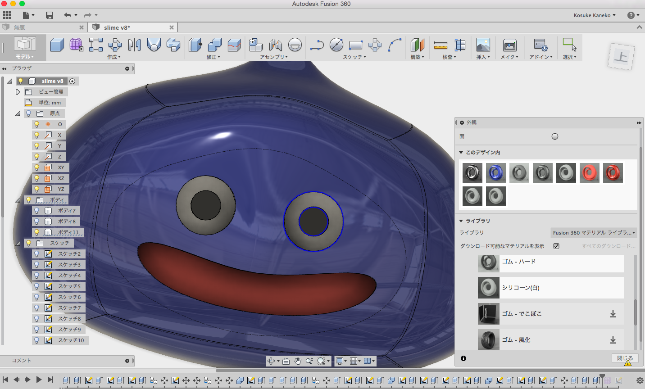
Task: Select the New Component tool
Action: pos(255,45)
